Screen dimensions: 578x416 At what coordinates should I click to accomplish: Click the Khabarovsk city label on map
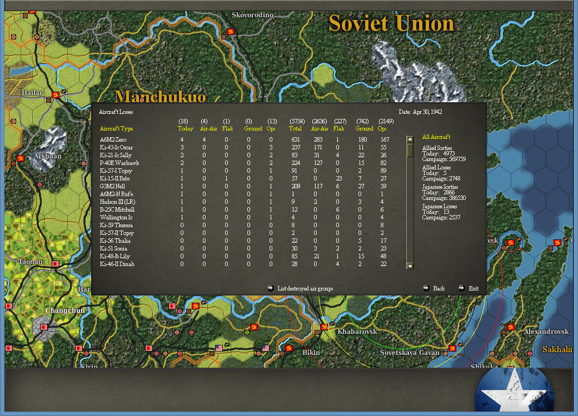click(x=357, y=331)
